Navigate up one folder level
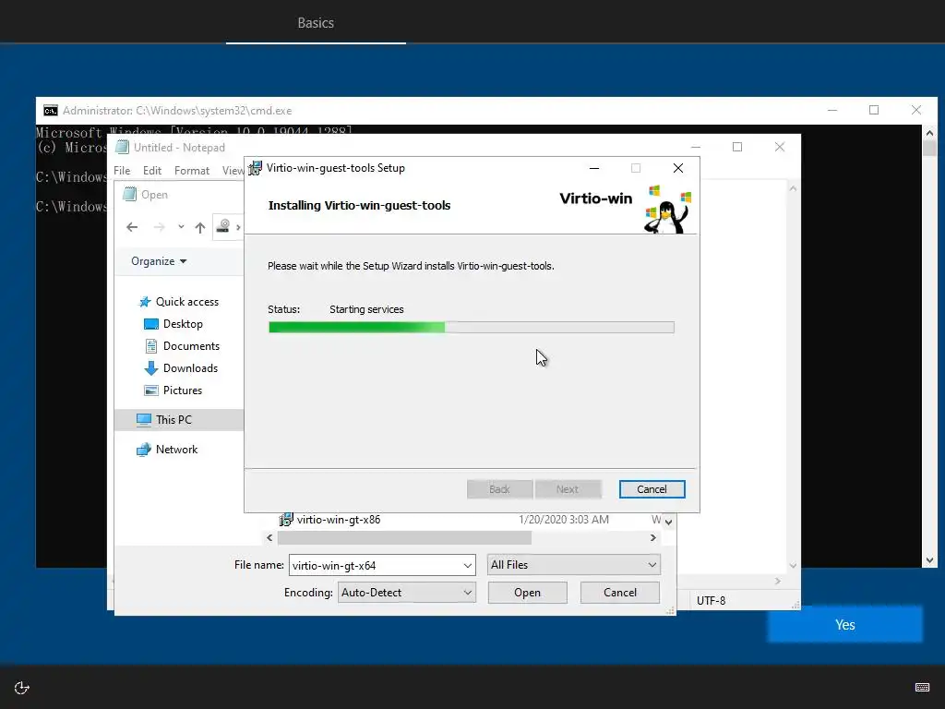The height and width of the screenshot is (709, 945). point(200,227)
